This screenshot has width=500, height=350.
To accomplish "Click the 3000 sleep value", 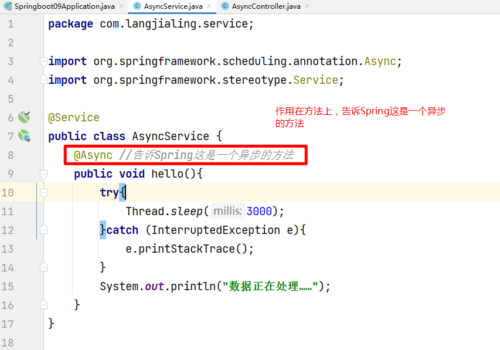I will [x=259, y=211].
